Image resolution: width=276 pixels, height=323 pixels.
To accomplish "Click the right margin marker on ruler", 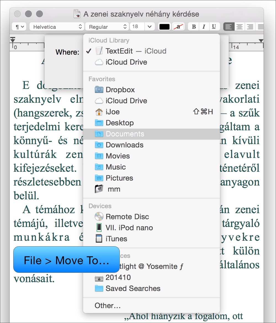I will 261,41.
